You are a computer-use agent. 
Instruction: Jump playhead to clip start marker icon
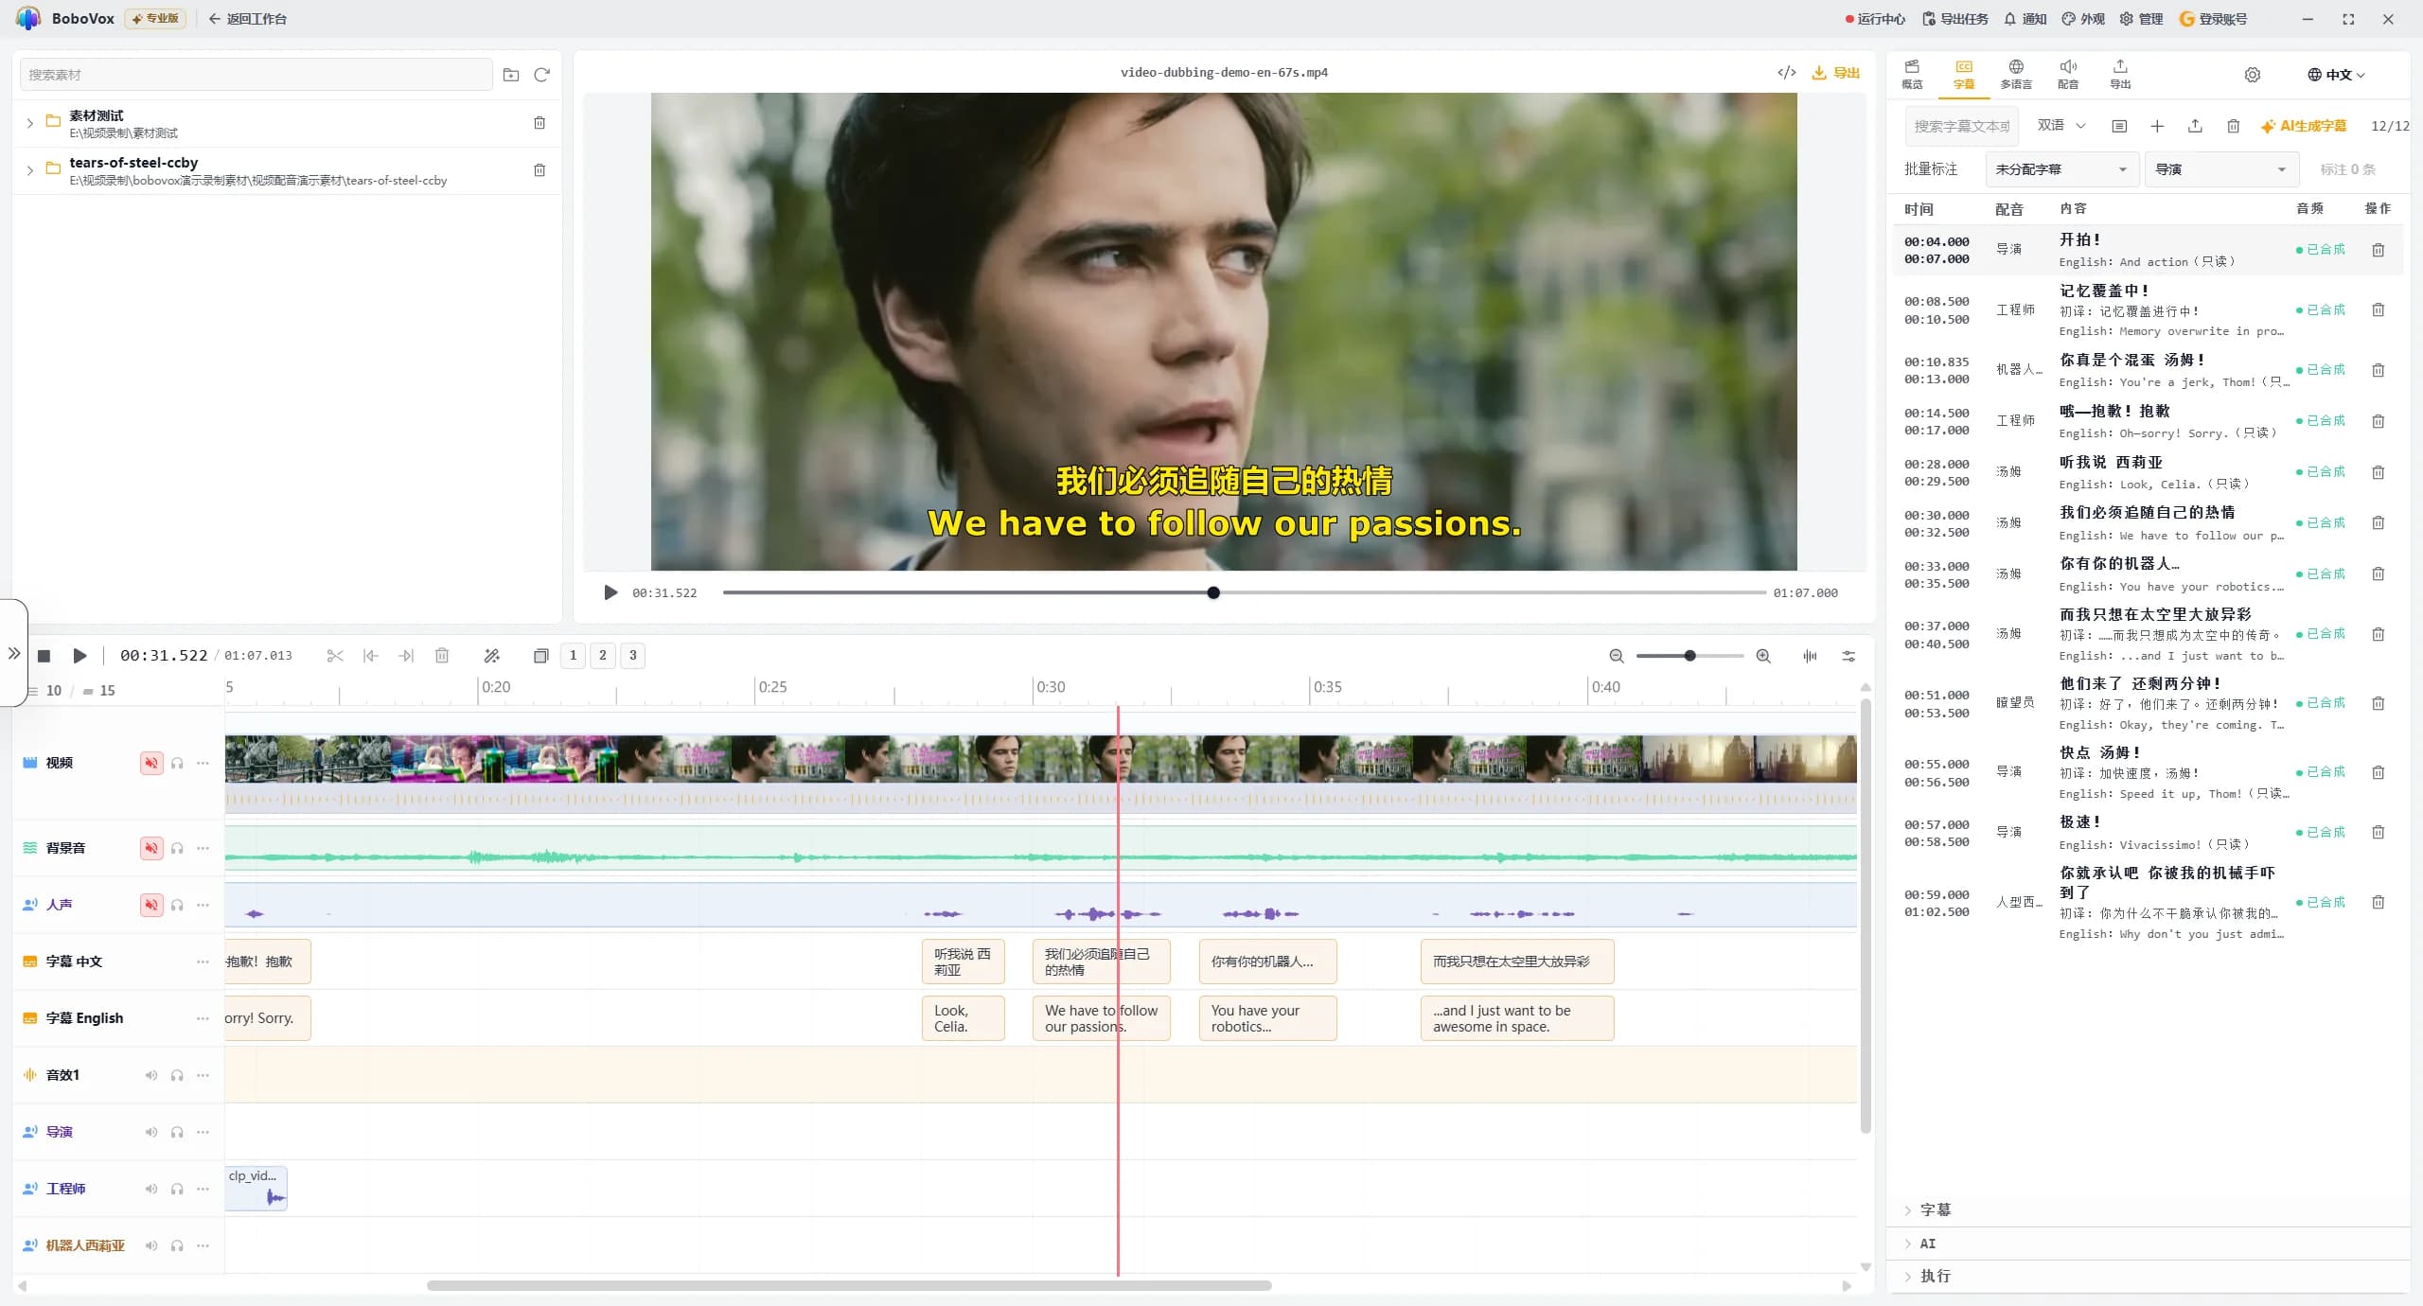pos(371,656)
